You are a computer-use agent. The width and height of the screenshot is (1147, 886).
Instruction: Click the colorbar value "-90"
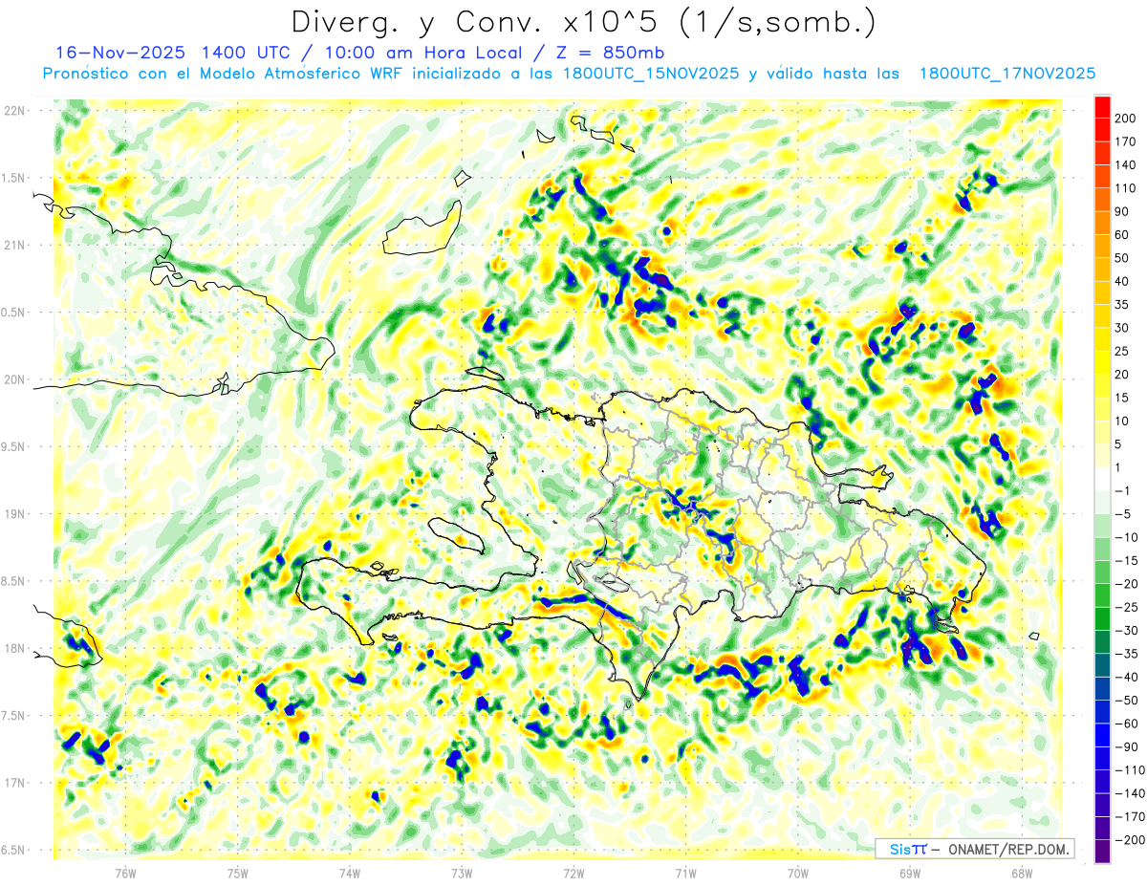(x=1127, y=747)
